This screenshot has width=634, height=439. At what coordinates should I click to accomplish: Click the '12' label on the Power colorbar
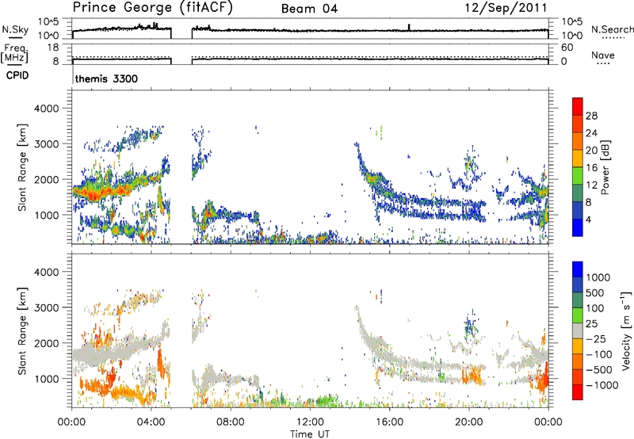[591, 185]
